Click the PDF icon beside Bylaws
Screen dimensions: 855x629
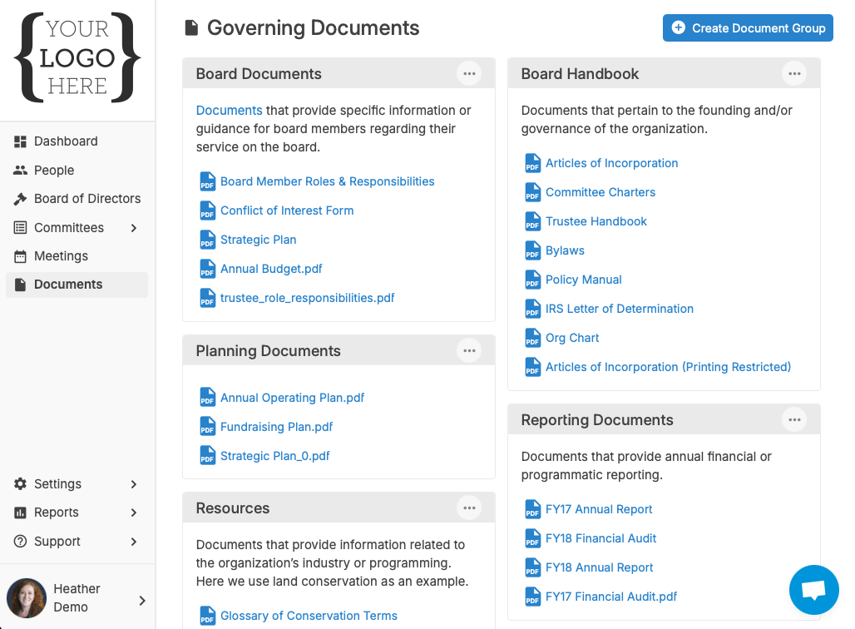click(532, 250)
